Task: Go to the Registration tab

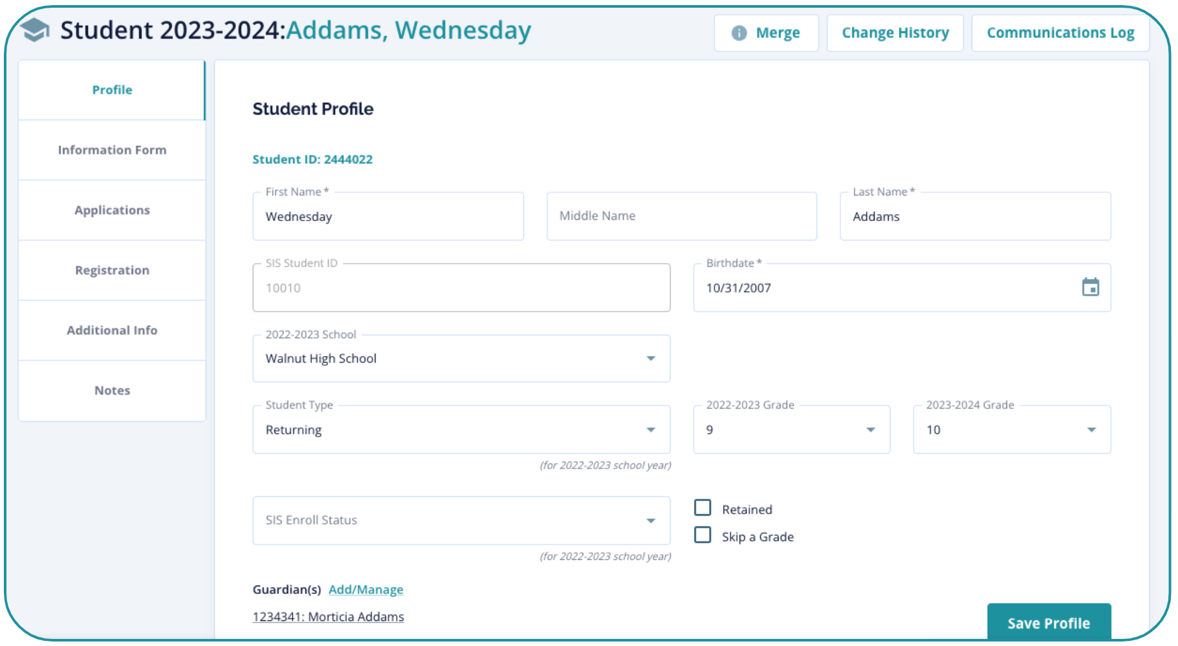Action: pos(112,270)
